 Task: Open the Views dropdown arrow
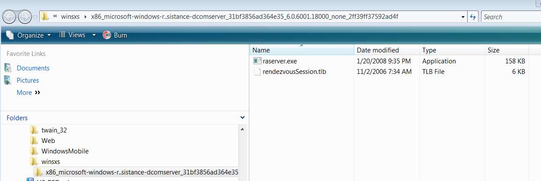(94, 35)
